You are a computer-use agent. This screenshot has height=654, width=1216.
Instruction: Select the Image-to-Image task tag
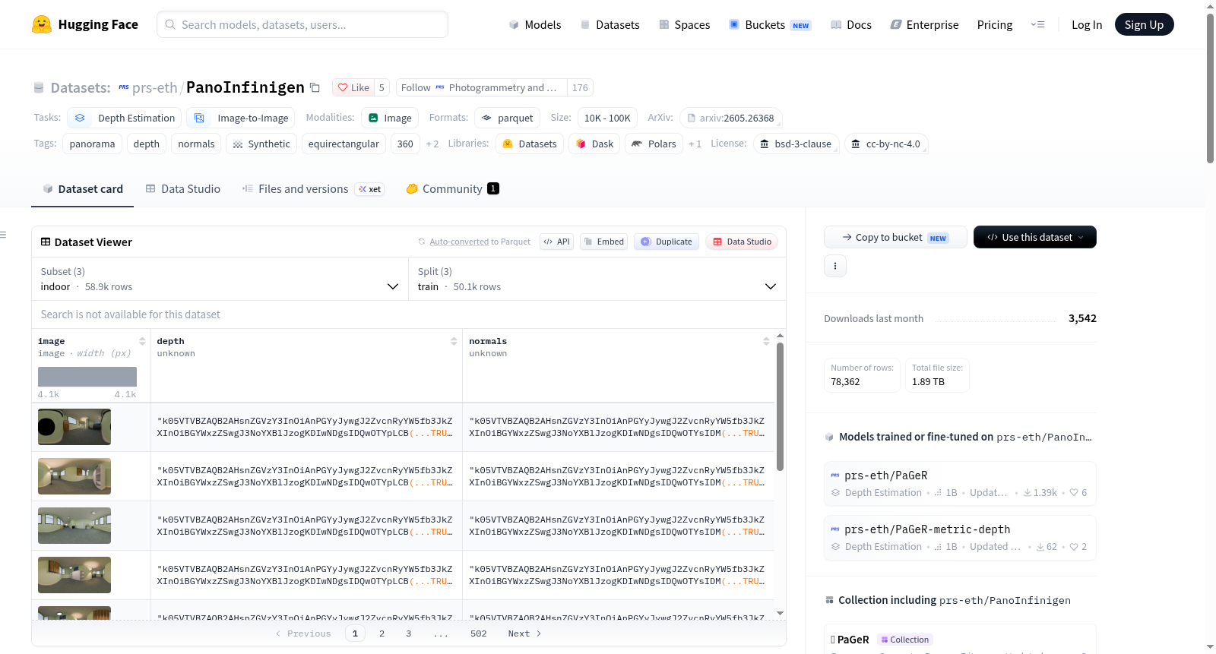coord(241,118)
